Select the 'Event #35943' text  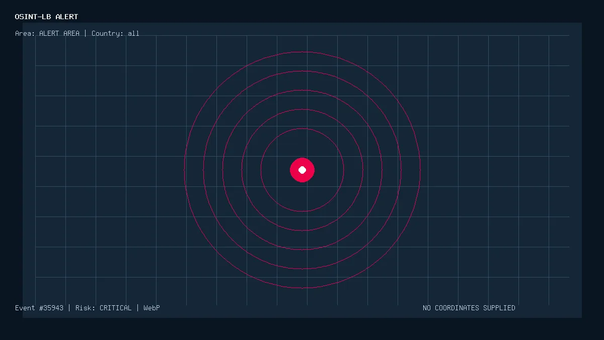[x=39, y=308]
